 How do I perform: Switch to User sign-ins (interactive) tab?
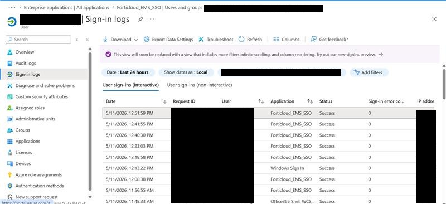coord(130,85)
